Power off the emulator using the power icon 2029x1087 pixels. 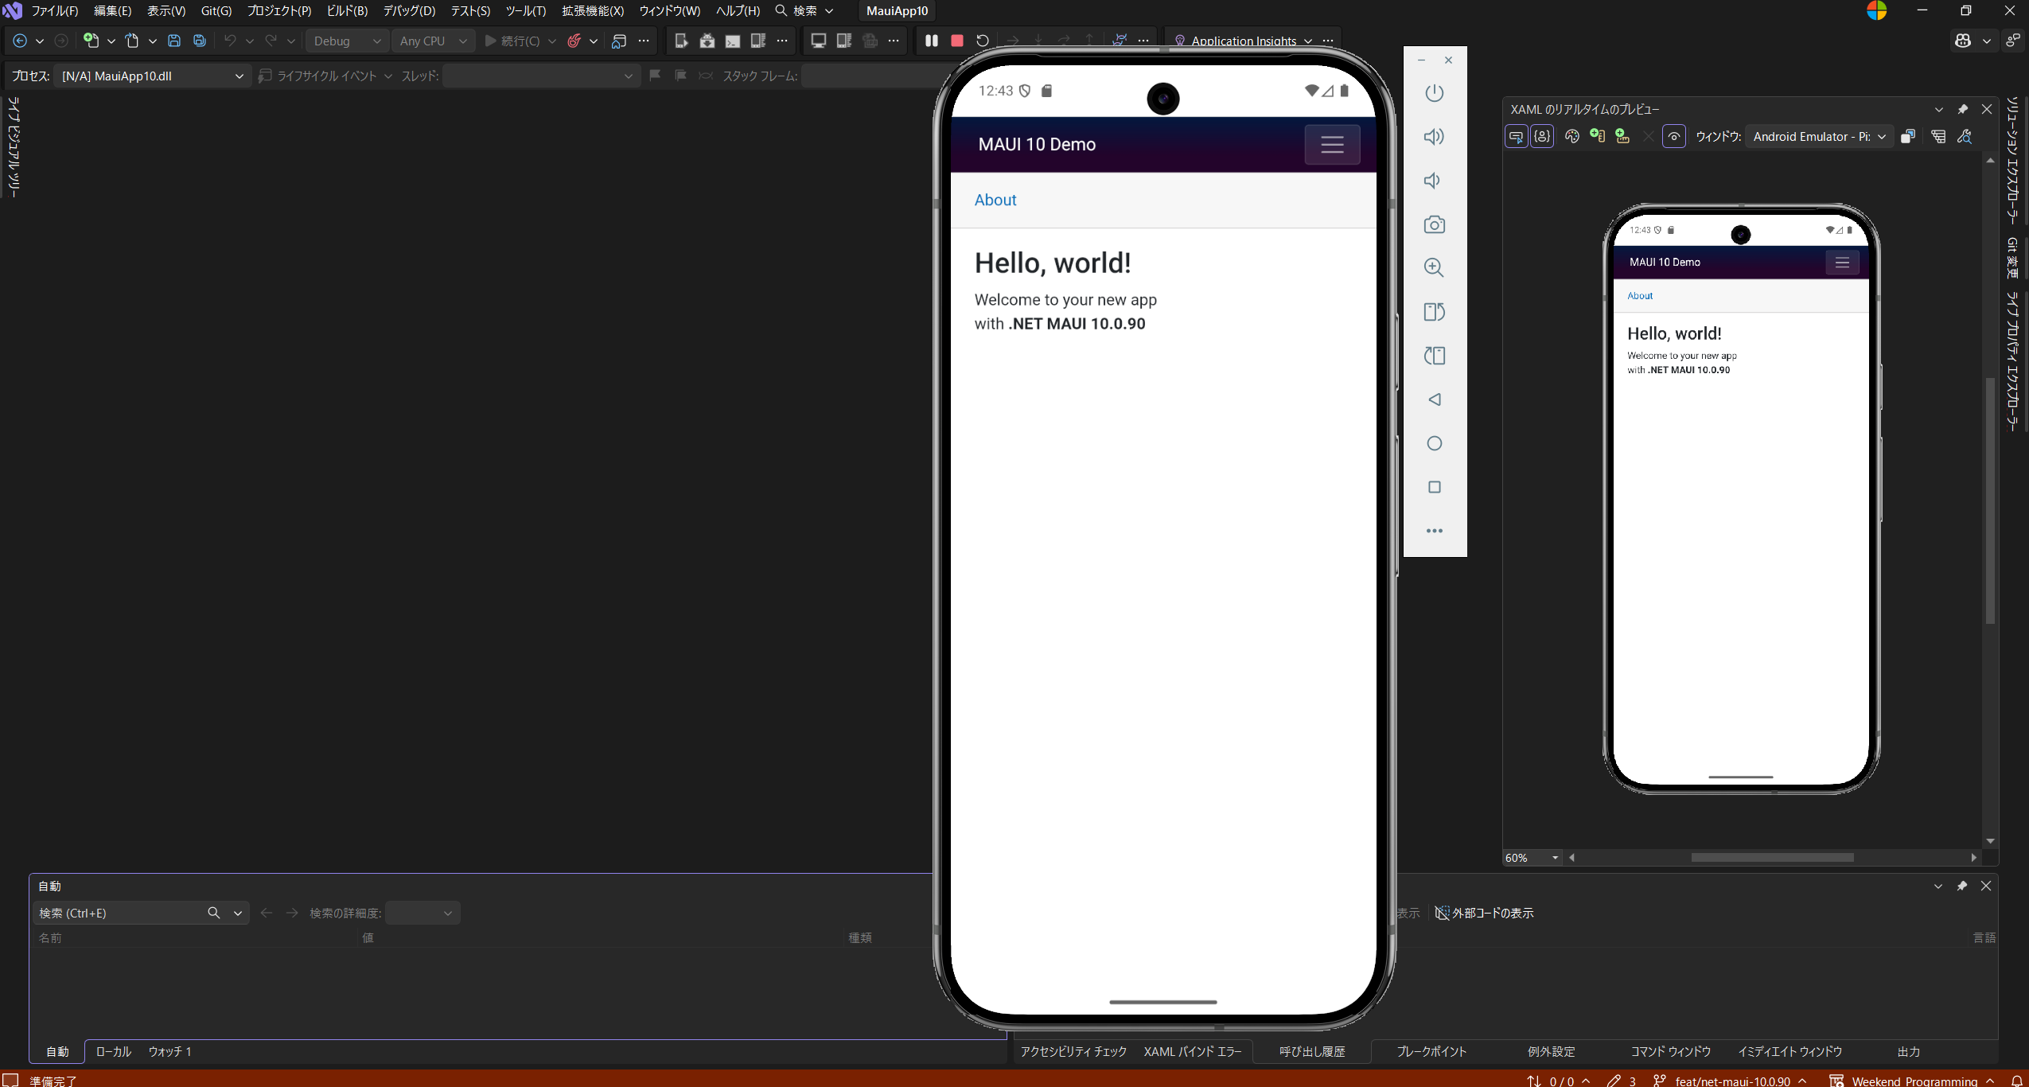click(x=1434, y=92)
